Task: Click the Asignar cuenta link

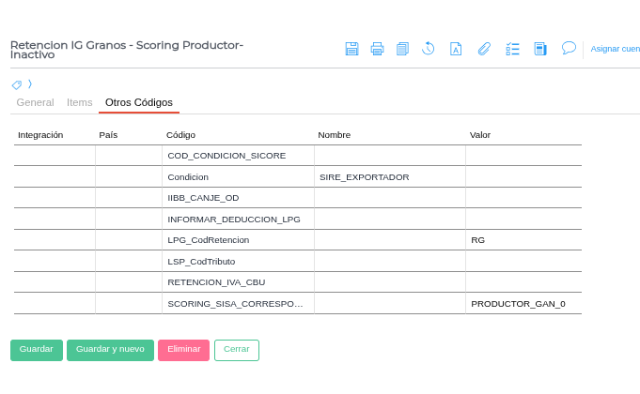Action: click(615, 49)
